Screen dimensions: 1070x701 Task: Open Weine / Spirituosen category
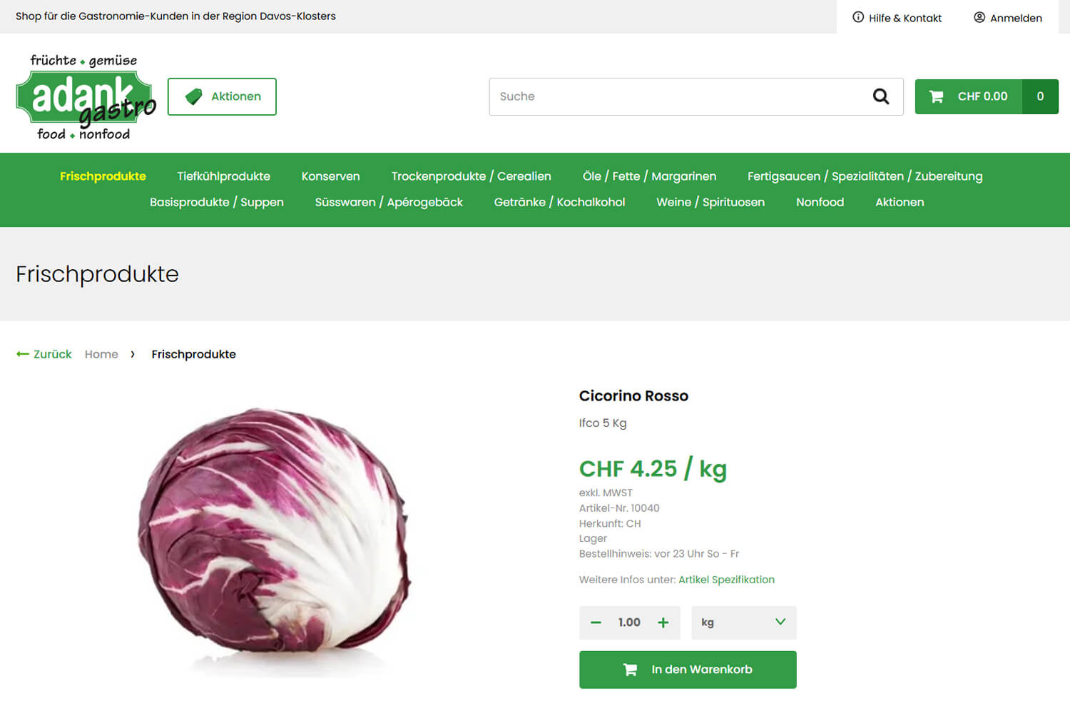coord(710,202)
